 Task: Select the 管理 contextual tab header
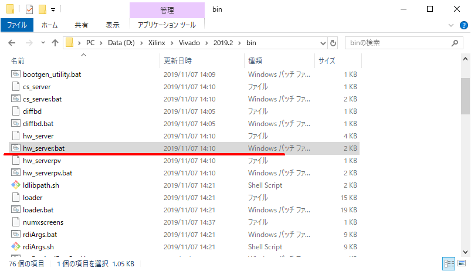(167, 10)
